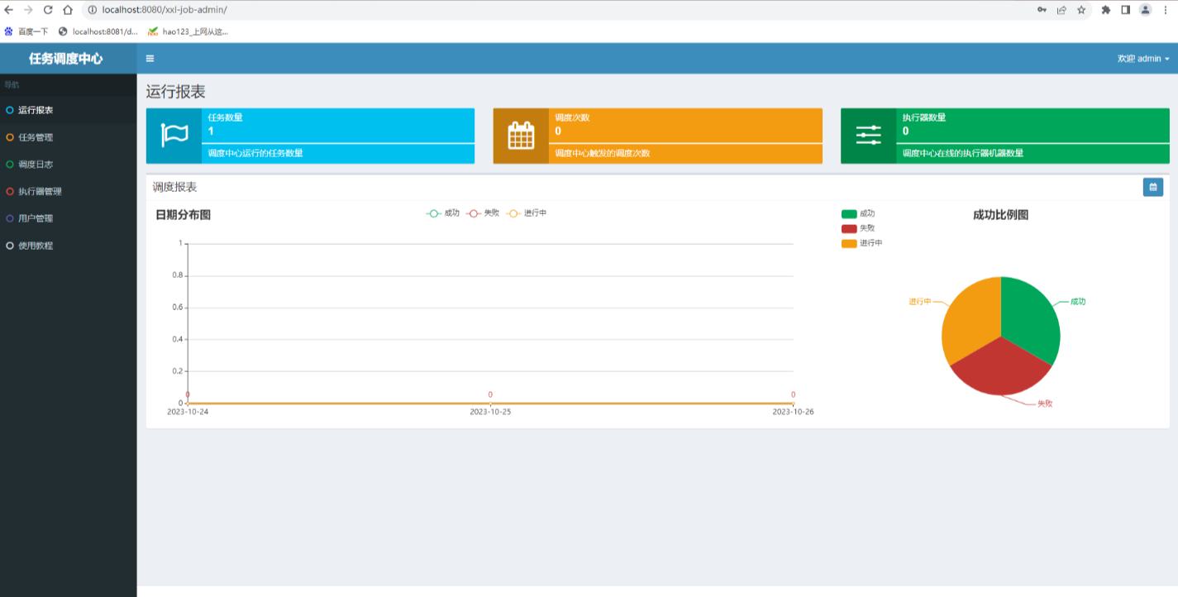Open date range calendar button in 调度报表
The height and width of the screenshot is (597, 1178).
pyautogui.click(x=1152, y=188)
